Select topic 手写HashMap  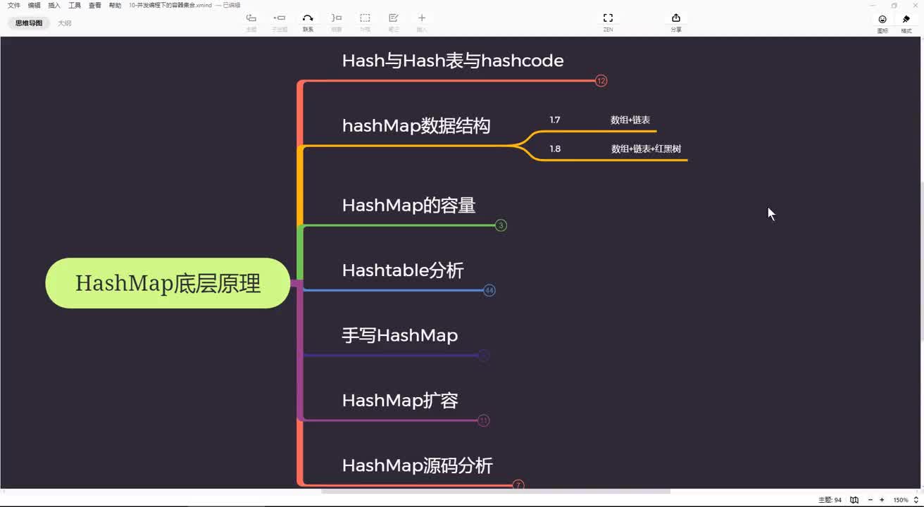[400, 335]
